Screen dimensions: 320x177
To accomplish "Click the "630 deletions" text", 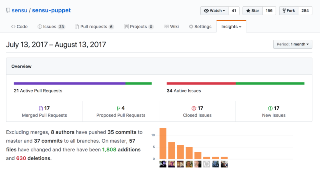I will [x=33, y=158].
